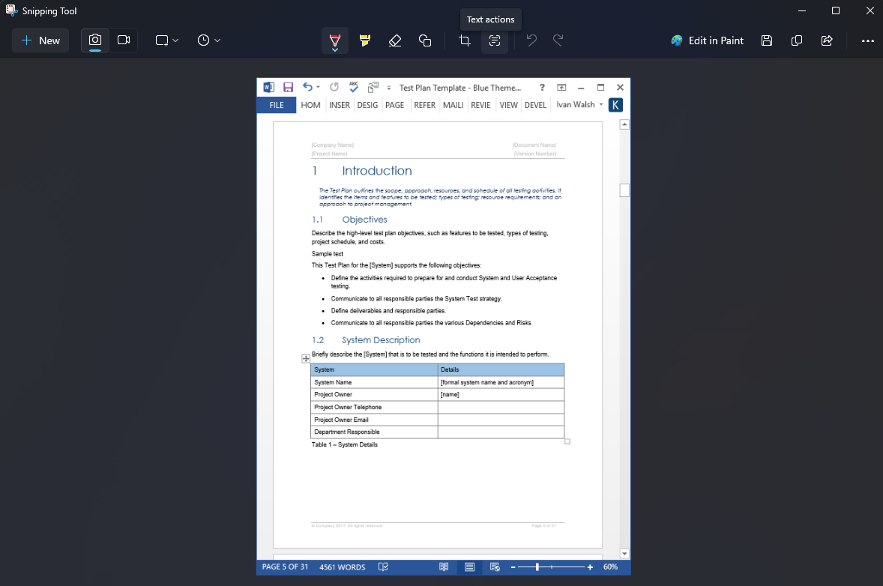Copy the snip to clipboard

797,40
